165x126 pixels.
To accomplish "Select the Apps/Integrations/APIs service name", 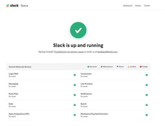I will (19, 114).
